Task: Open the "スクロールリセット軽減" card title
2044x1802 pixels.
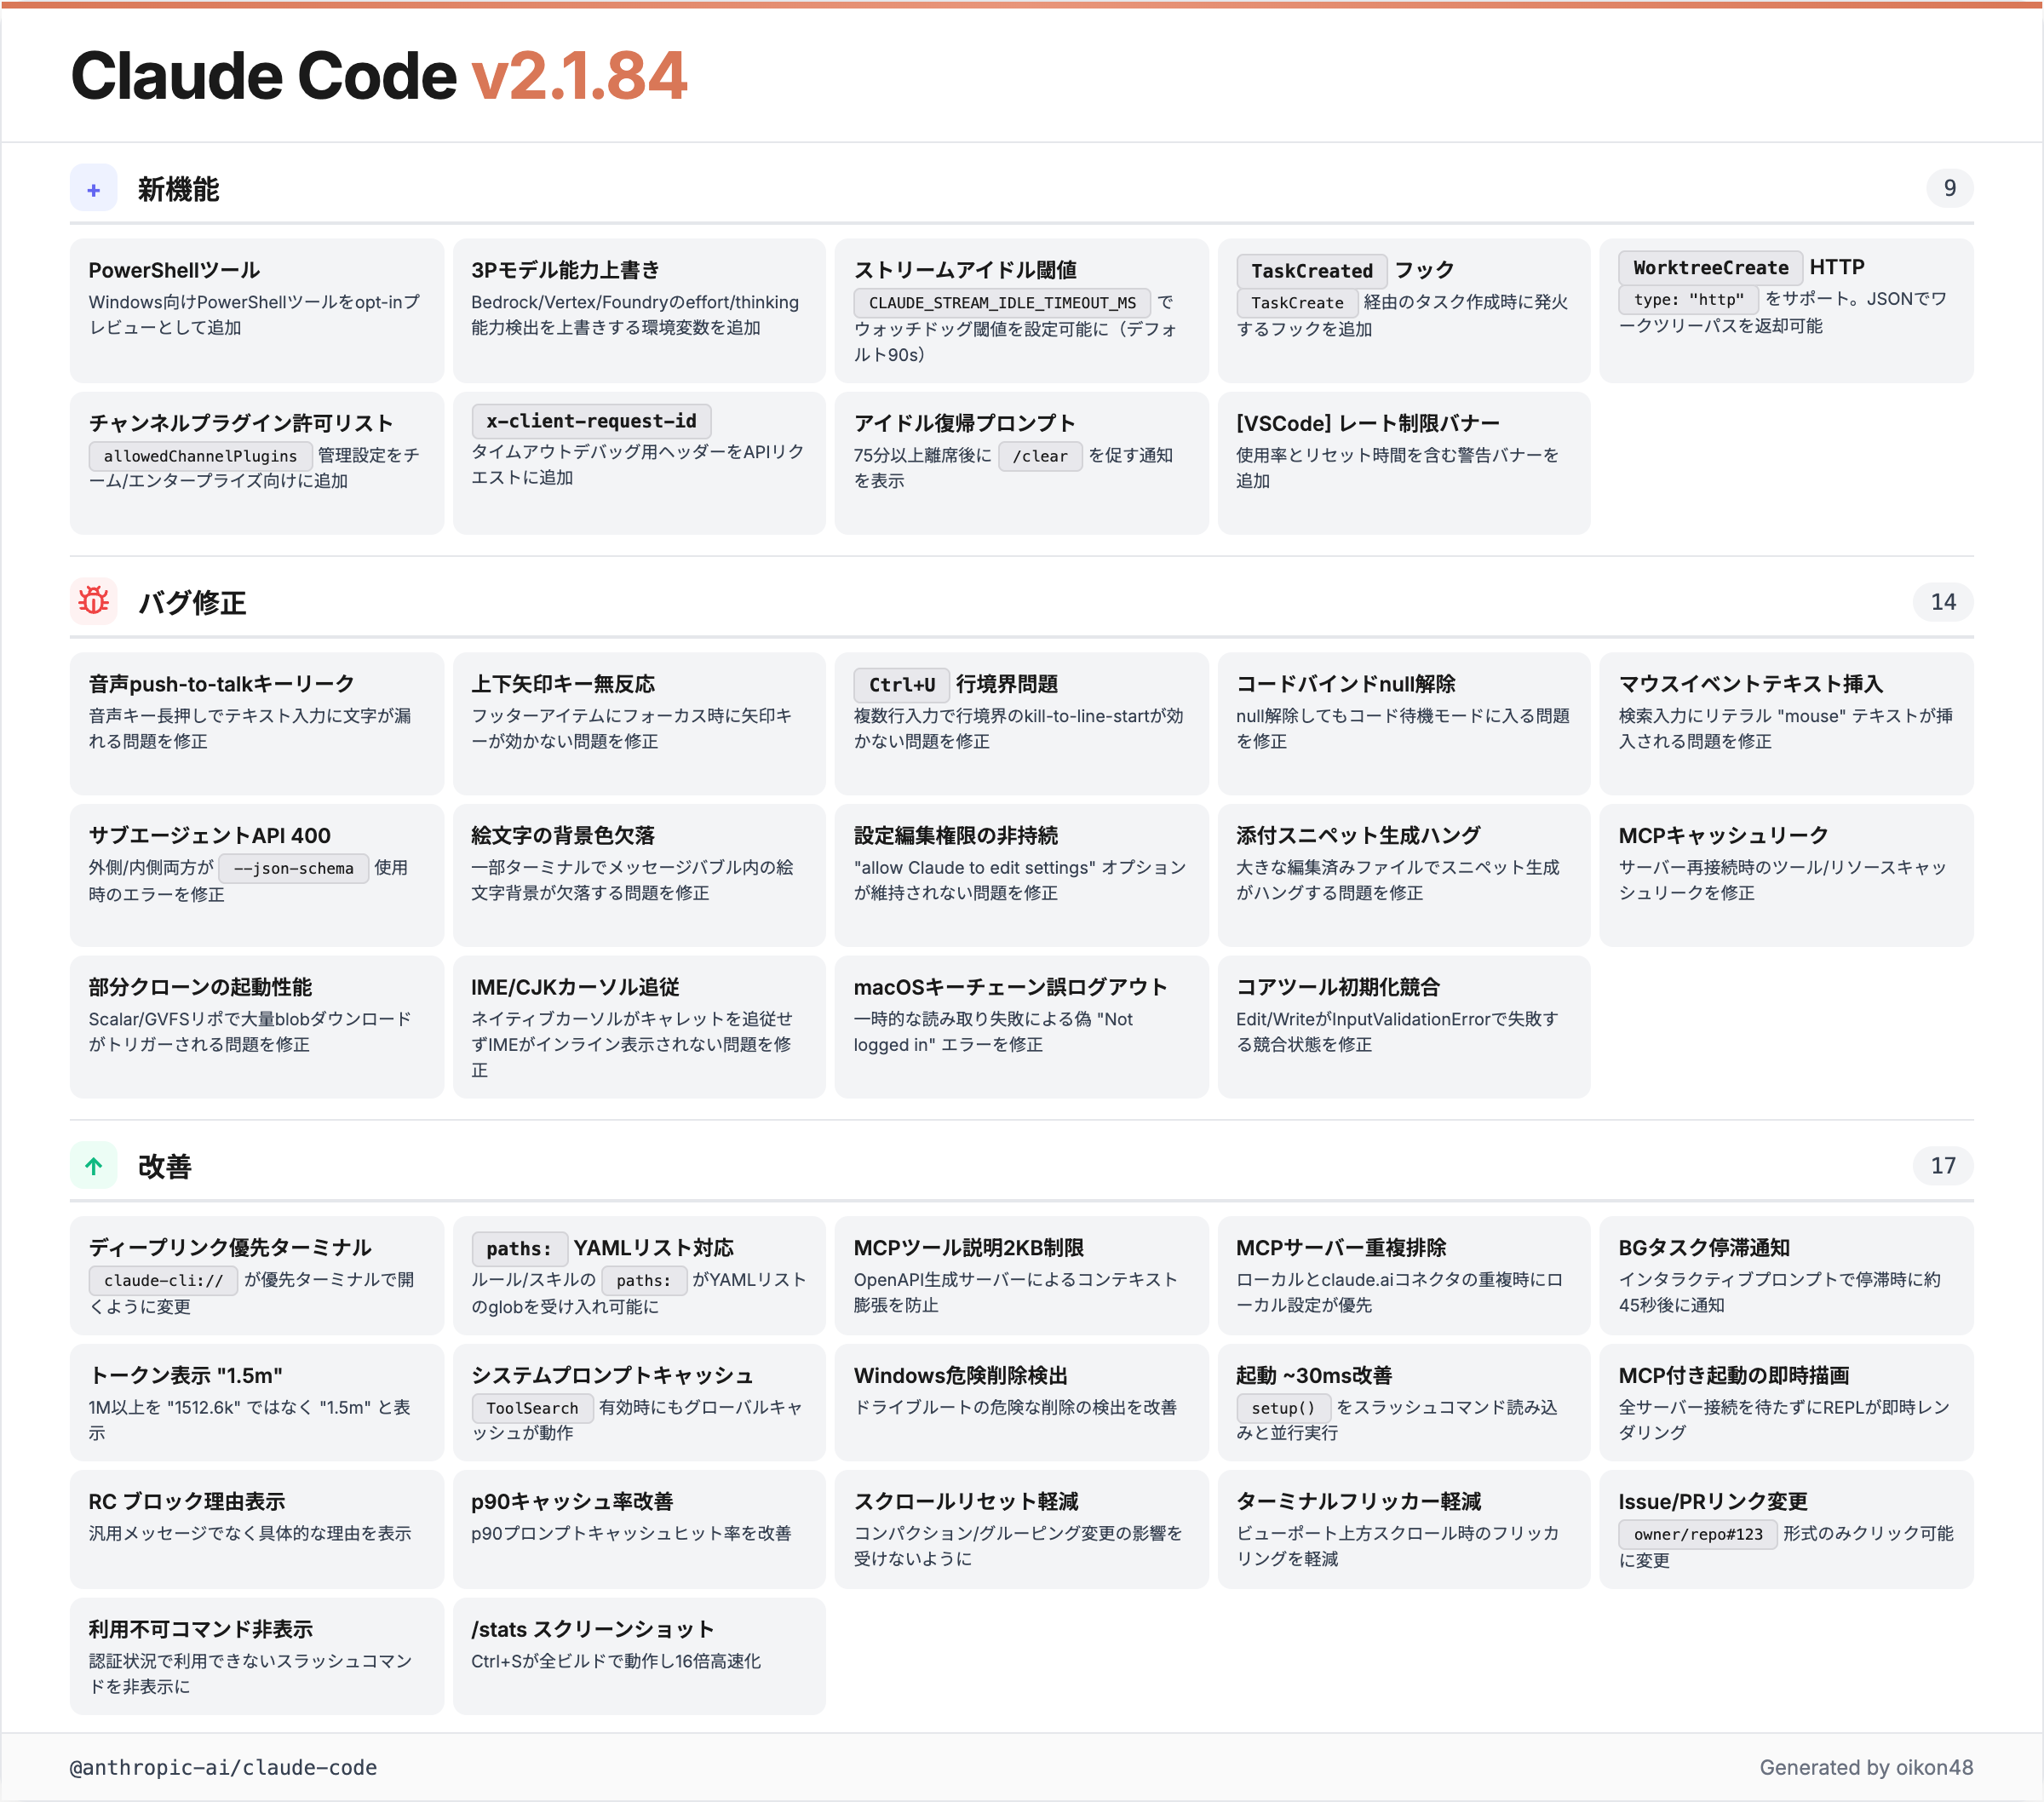Action: pos(966,1502)
